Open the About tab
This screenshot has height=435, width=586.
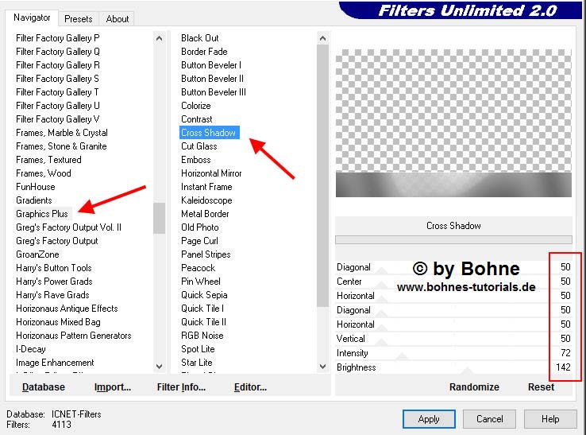pyautogui.click(x=118, y=18)
